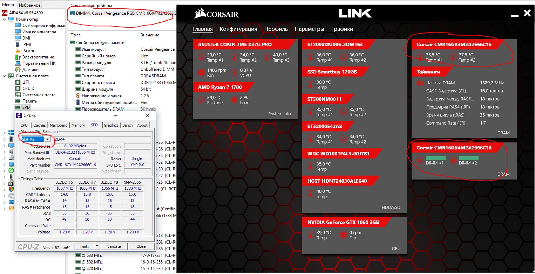Viewport: 535px width, 274px height.
Task: Click the Module Size field 8192 MBytes
Action: [75, 146]
